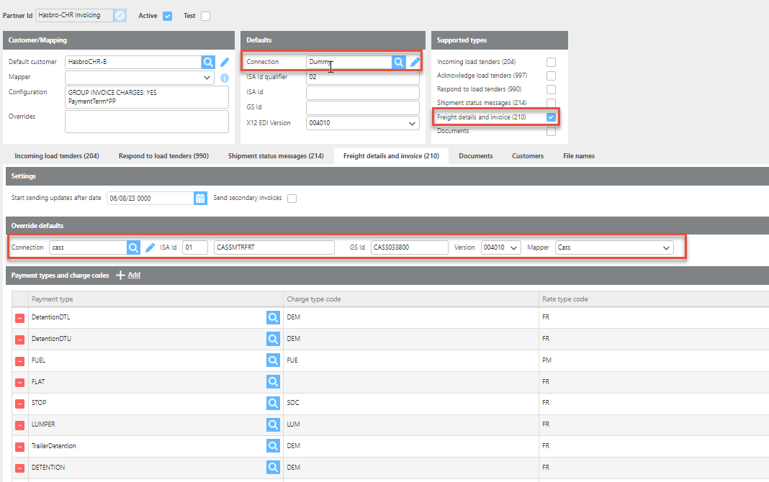The image size is (769, 482).
Task: Click the GS Id field containing CASS033800
Action: (x=409, y=247)
